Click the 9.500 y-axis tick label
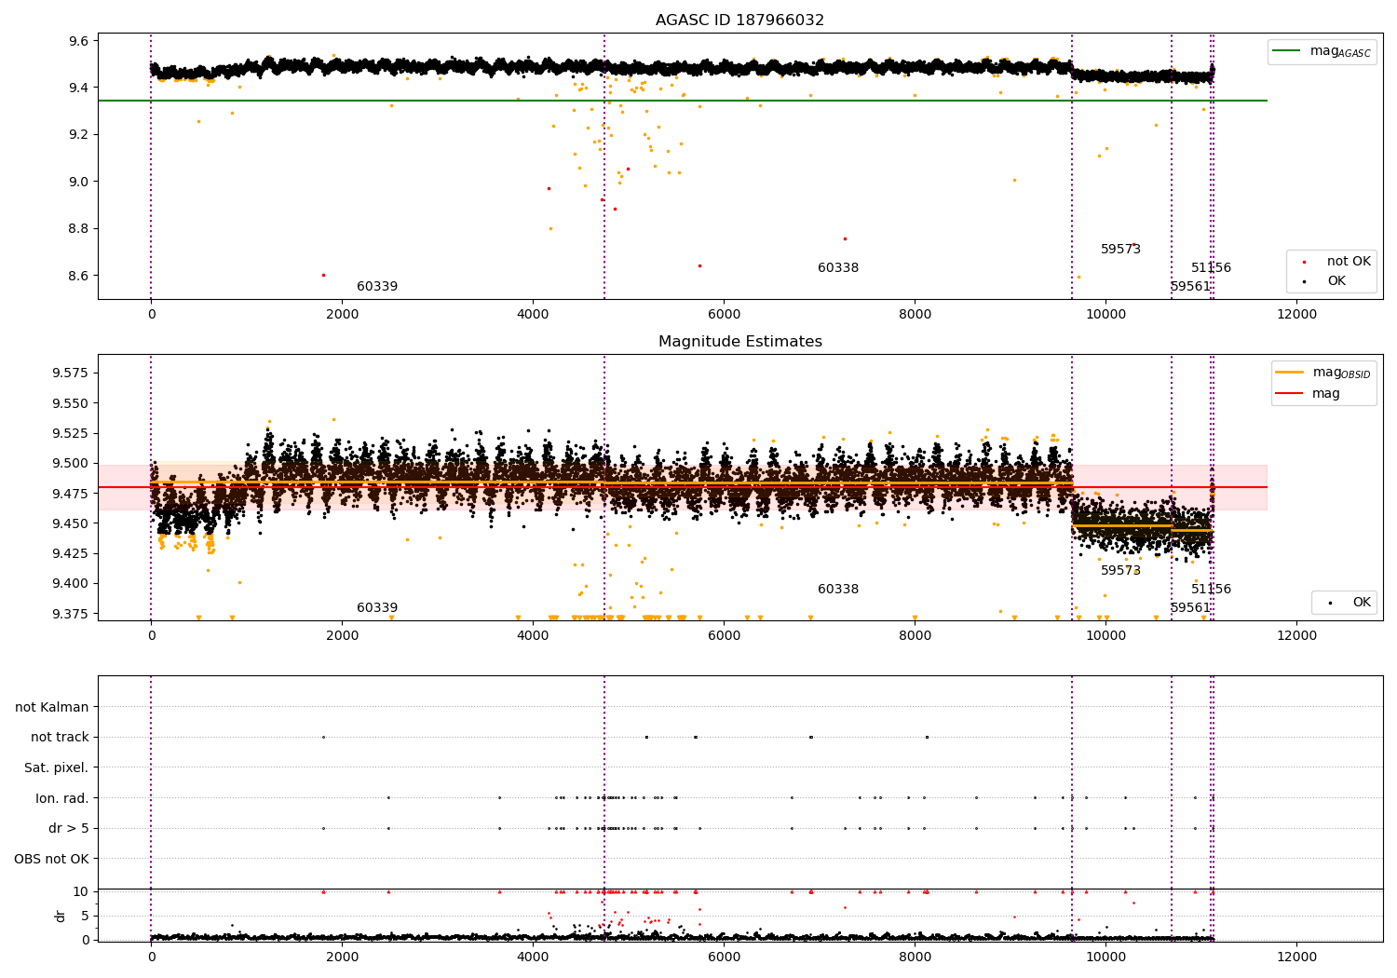Image resolution: width=1397 pixels, height=978 pixels. (x=71, y=463)
